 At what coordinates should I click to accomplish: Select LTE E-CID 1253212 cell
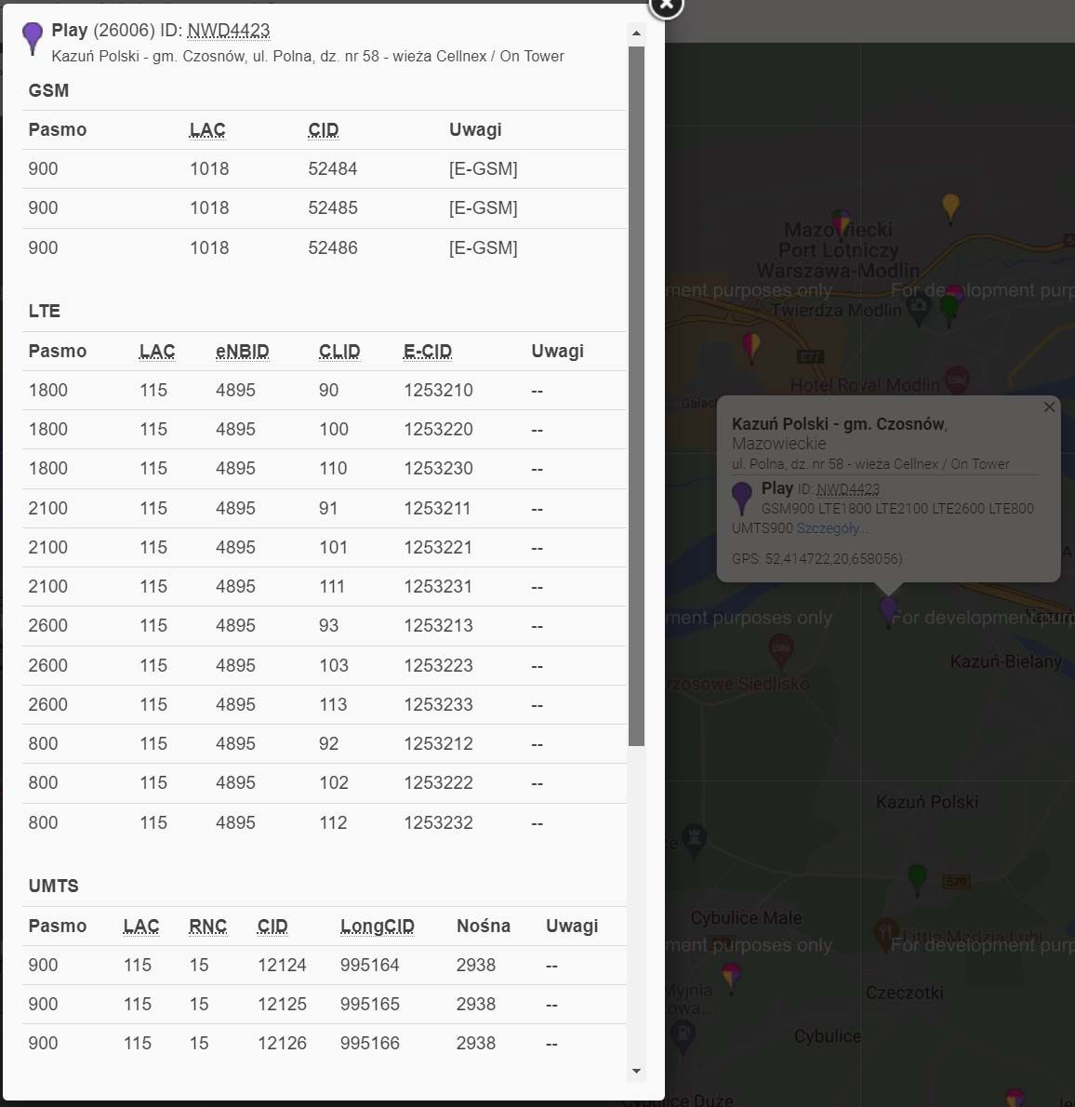coord(438,743)
